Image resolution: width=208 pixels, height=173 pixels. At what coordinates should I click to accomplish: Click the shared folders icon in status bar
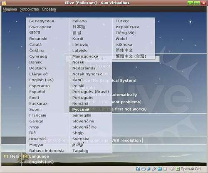pyautogui.click(x=160, y=169)
